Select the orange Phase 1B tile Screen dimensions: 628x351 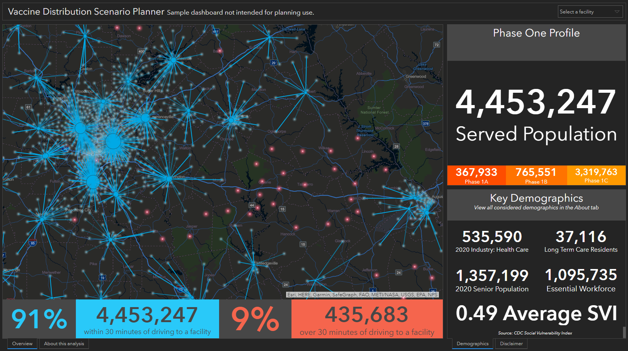pyautogui.click(x=536, y=175)
